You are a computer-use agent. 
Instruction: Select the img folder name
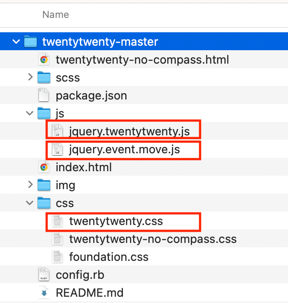tap(65, 186)
